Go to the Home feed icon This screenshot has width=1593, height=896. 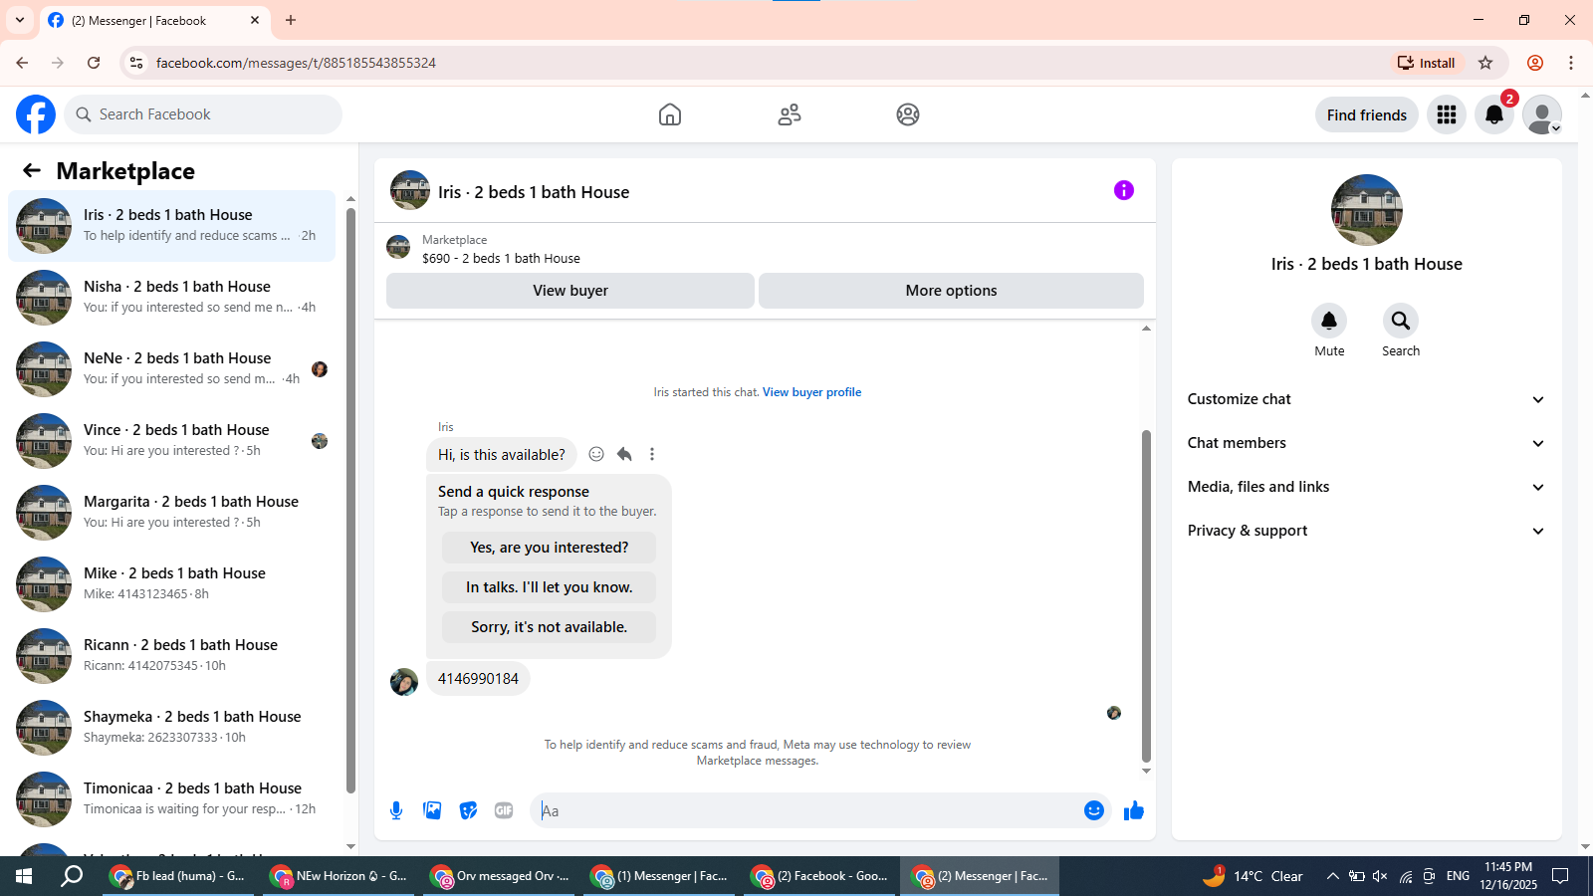[x=670, y=114]
